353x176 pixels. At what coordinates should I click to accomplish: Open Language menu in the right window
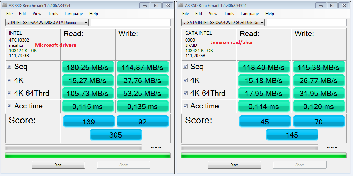point(250,14)
